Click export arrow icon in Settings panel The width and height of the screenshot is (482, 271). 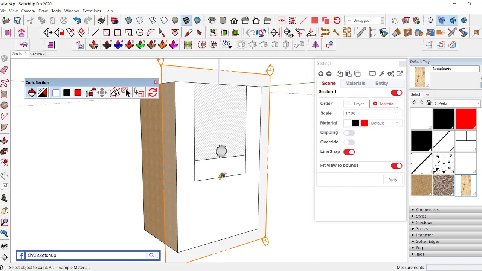pos(400,74)
